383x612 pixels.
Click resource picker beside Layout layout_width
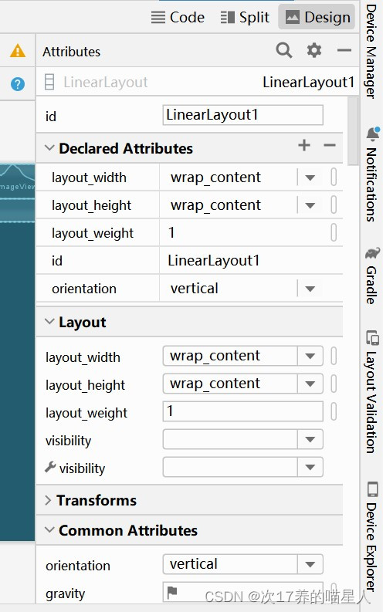(334, 356)
